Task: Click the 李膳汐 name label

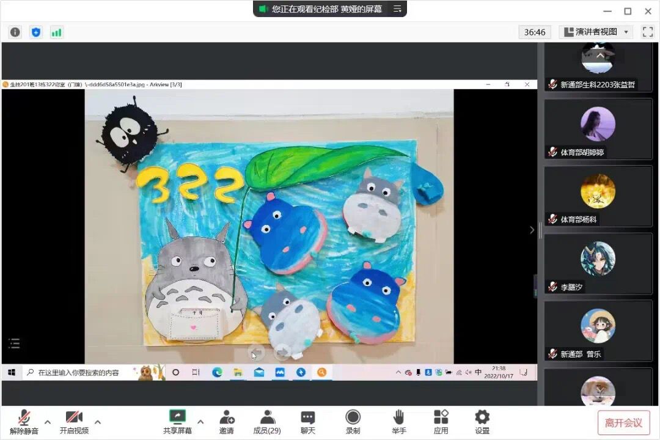Action: point(571,287)
